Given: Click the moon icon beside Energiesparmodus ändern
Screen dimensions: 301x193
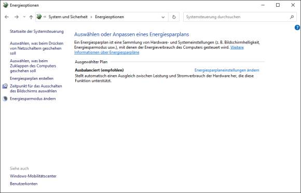Looking at the screenshot, I should 5,99.
